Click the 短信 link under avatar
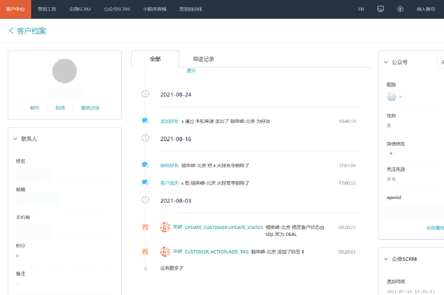 [60, 108]
